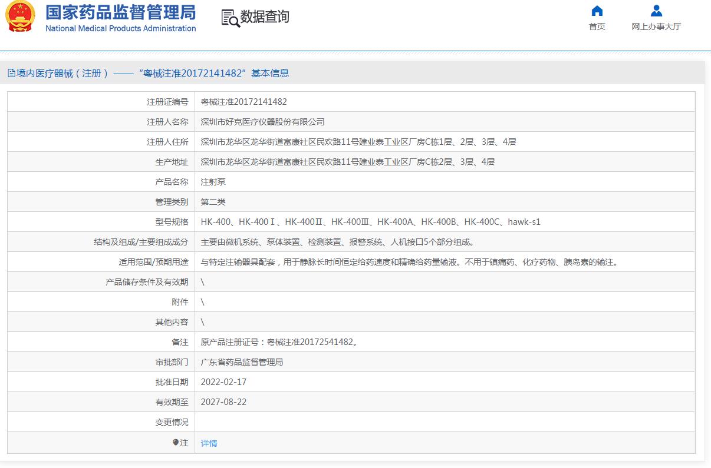Click category value 第二类
The image size is (711, 468).
[213, 202]
